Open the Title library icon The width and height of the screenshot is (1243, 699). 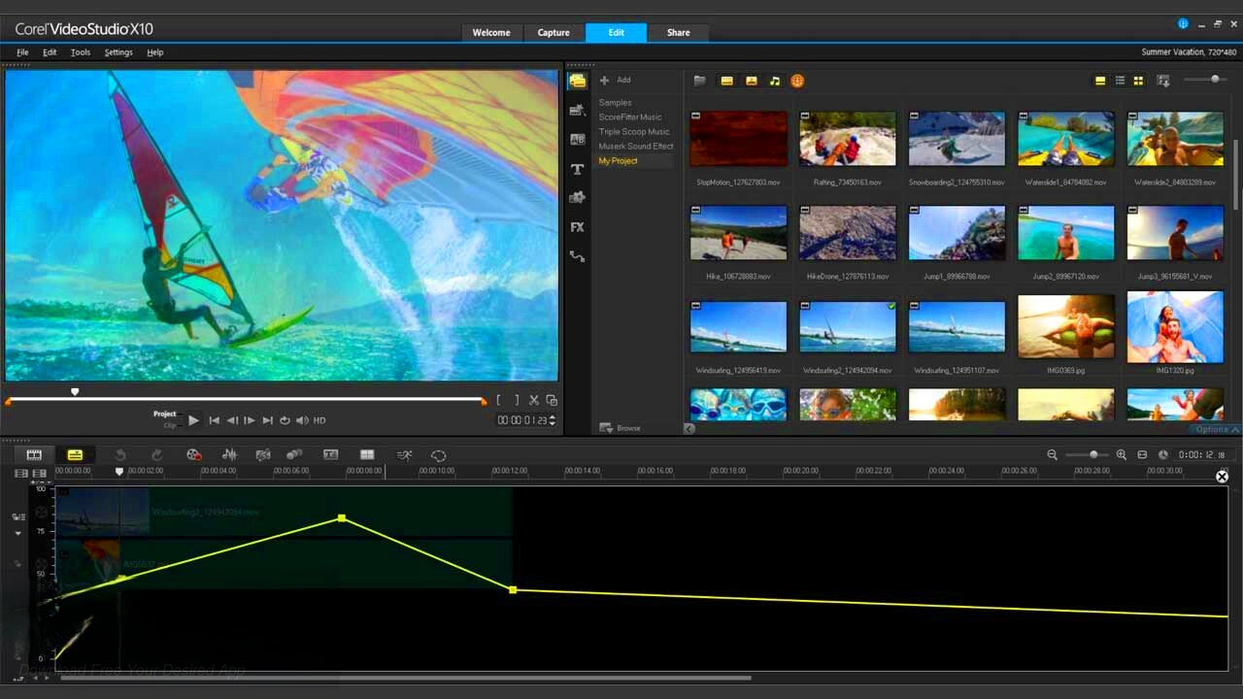(577, 169)
